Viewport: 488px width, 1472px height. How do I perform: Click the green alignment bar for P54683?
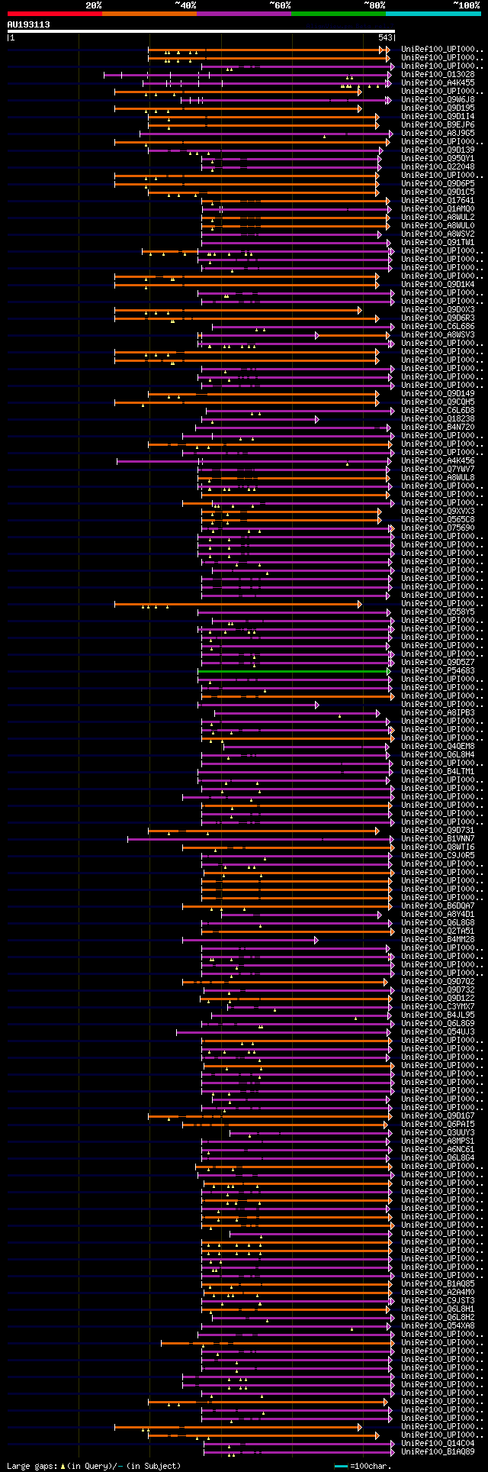click(x=294, y=671)
